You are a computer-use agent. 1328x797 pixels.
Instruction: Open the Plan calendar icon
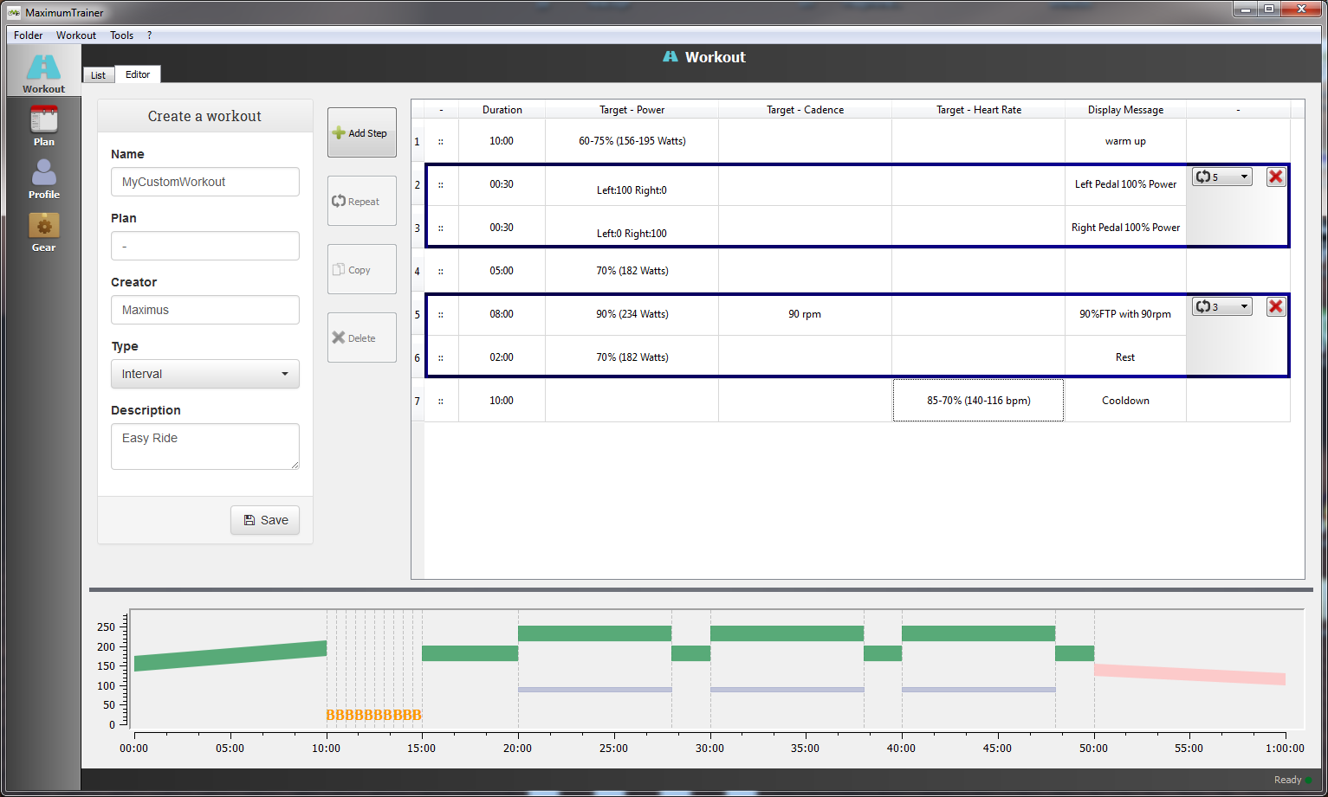click(x=43, y=125)
